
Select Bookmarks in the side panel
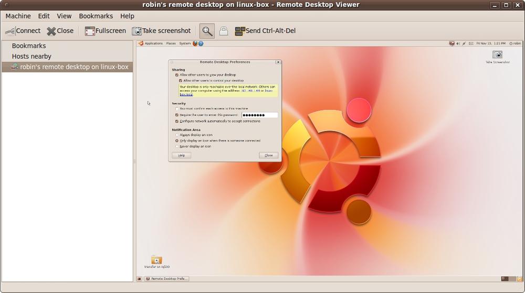[29, 46]
